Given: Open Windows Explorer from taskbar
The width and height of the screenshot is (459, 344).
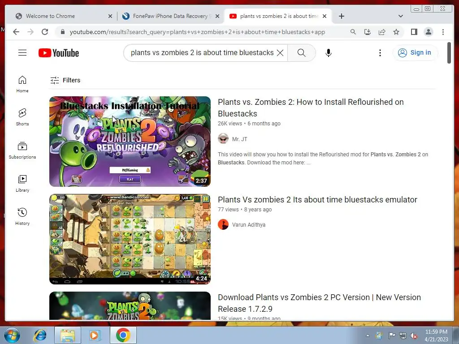Looking at the screenshot, I should coord(67,335).
